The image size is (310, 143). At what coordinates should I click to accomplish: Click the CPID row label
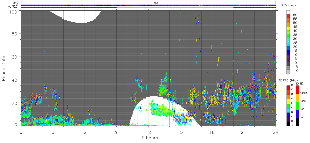(x=15, y=3)
